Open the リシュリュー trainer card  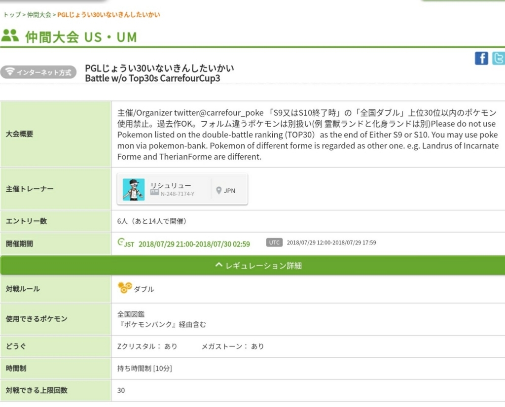click(x=182, y=189)
